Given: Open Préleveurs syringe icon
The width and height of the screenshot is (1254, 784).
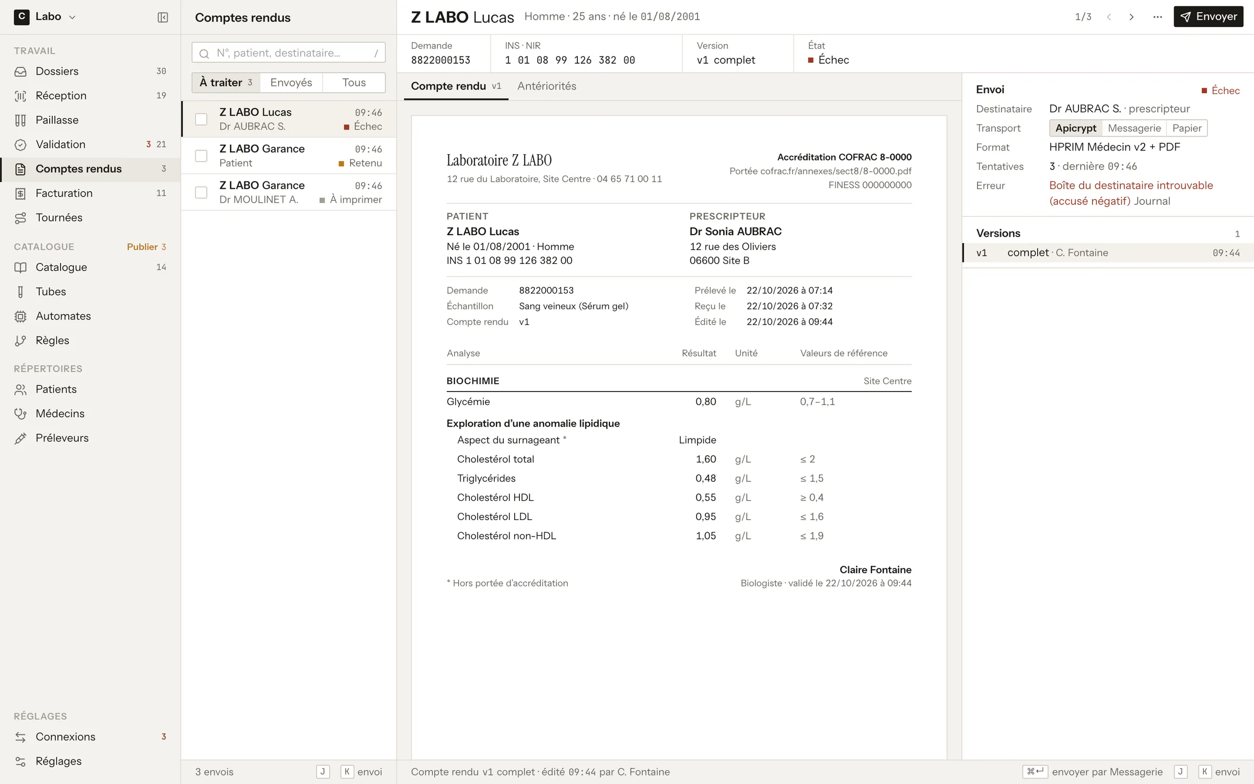Looking at the screenshot, I should (x=20, y=439).
